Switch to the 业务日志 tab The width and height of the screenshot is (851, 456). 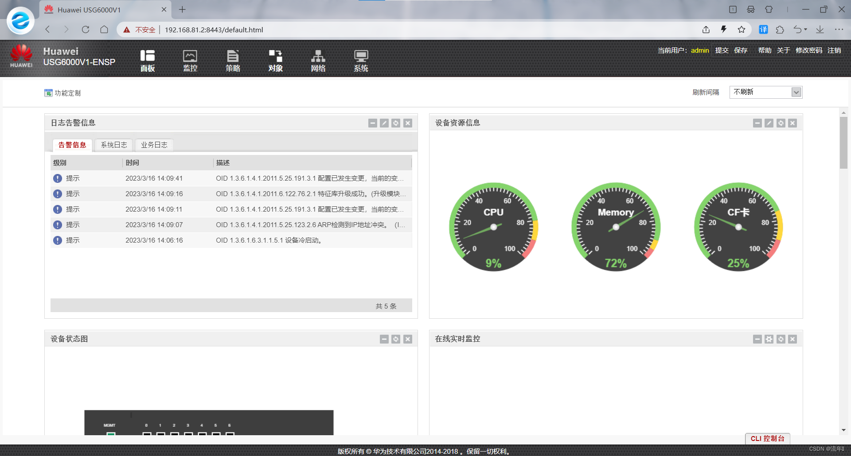point(154,145)
